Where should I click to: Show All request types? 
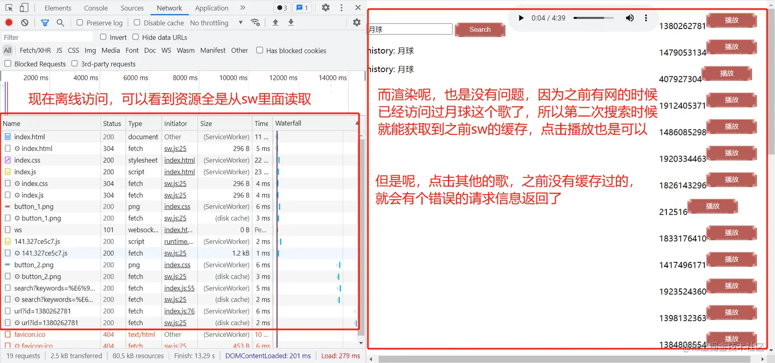tap(8, 50)
